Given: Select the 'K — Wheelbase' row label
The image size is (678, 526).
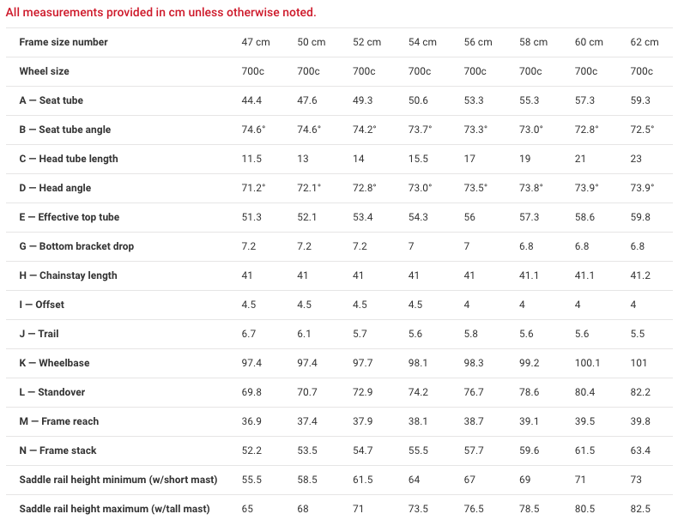Looking at the screenshot, I should [54, 363].
